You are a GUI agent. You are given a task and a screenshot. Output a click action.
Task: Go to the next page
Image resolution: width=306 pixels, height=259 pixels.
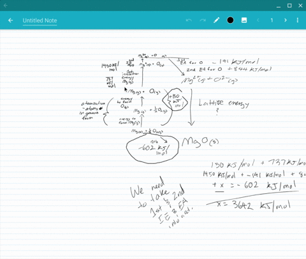coord(286,20)
